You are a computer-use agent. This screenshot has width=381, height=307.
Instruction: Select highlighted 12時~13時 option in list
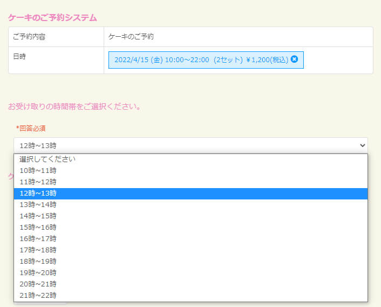(38, 193)
